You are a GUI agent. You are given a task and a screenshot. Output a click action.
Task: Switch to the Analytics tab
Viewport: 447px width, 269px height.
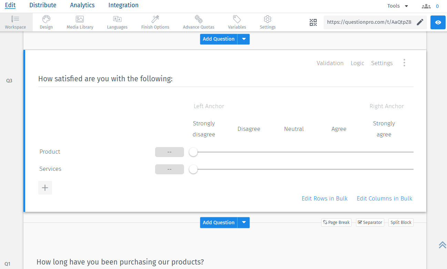point(82,5)
